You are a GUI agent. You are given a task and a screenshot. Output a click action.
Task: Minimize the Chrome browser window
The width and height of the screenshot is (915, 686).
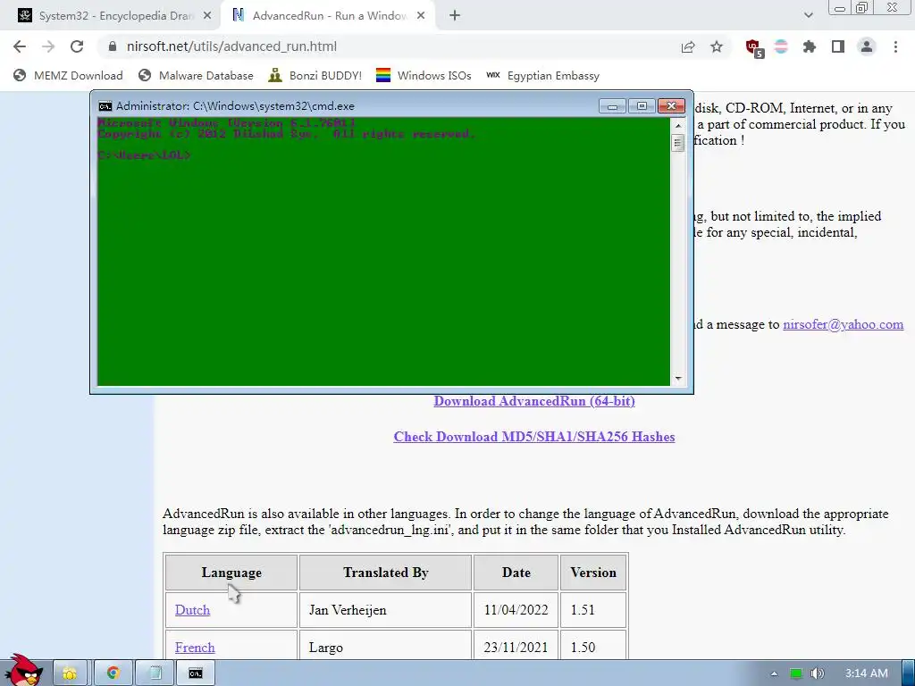[x=840, y=8]
